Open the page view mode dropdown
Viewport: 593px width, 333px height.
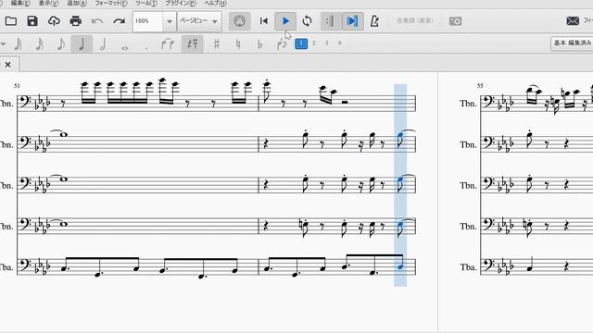pos(199,21)
